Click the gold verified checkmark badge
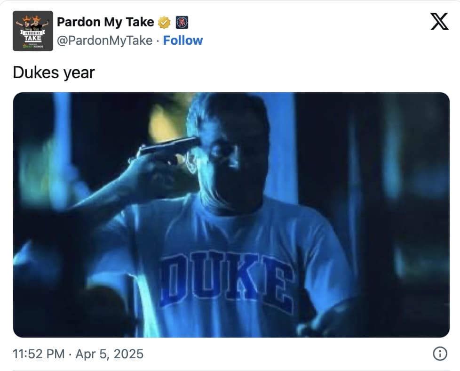This screenshot has width=460, height=371. [163, 22]
